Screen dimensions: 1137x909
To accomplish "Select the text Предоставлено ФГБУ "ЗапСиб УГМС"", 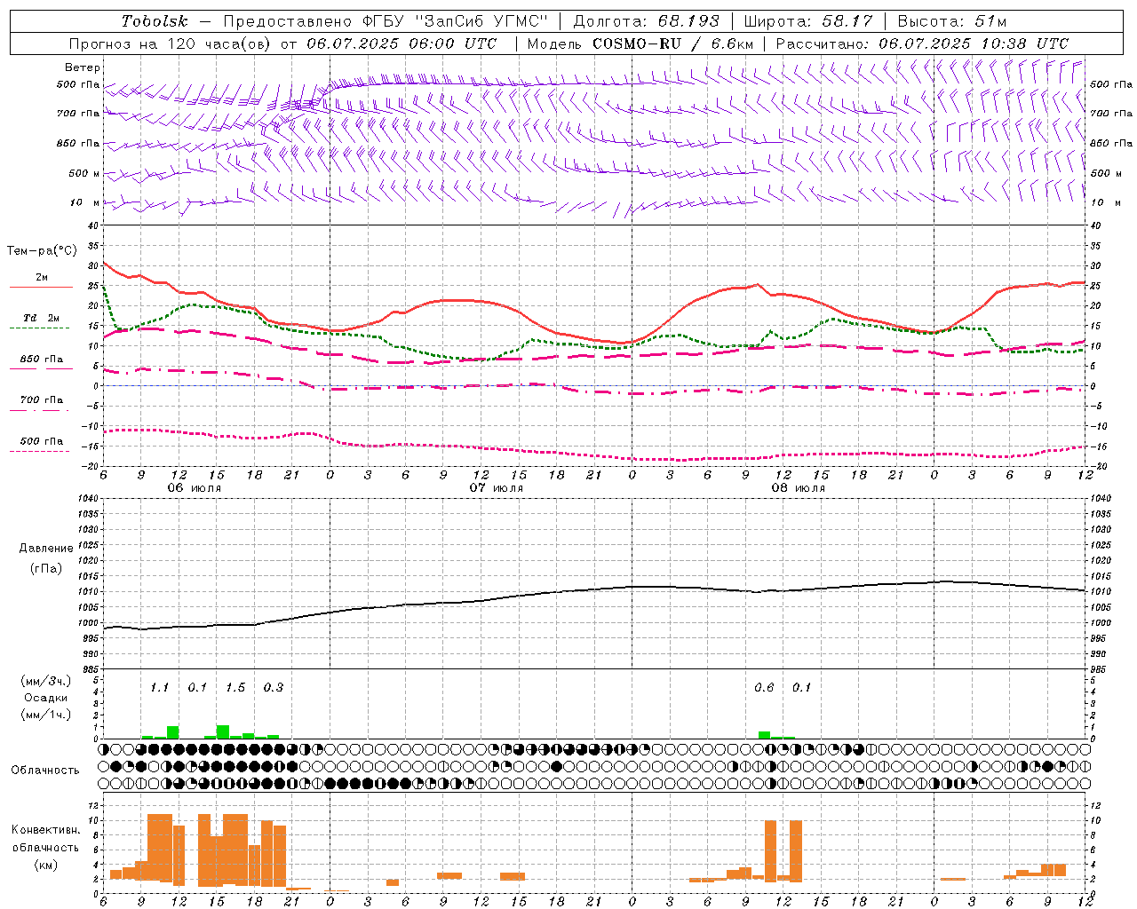I will click(x=386, y=21).
